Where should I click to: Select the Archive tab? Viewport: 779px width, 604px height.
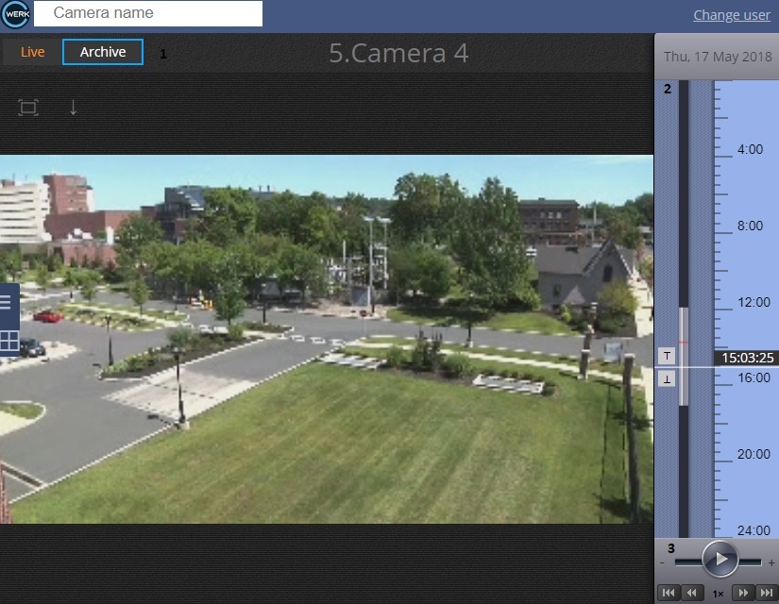click(103, 52)
